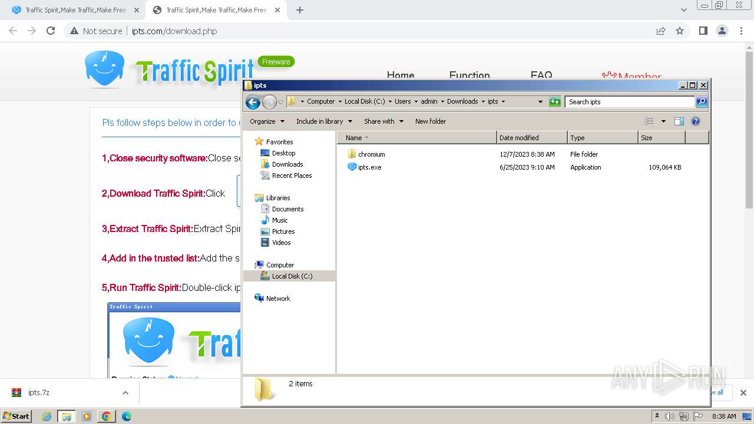The height and width of the screenshot is (424, 754).
Task: Select Downloads in the navigation pane
Action: coord(287,164)
